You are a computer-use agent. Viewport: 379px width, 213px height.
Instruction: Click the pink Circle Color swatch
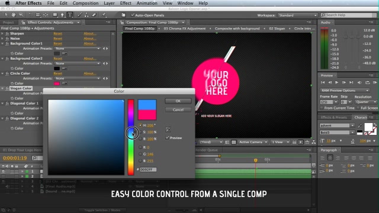[x=57, y=83]
